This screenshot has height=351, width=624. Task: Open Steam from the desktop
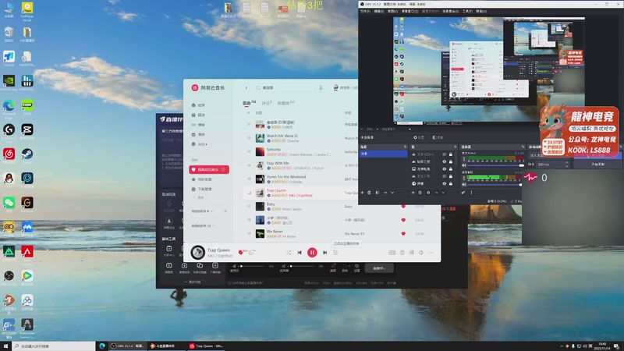(27, 155)
